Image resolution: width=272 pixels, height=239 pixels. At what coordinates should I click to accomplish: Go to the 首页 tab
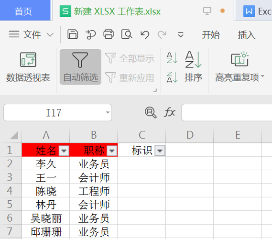click(25, 11)
